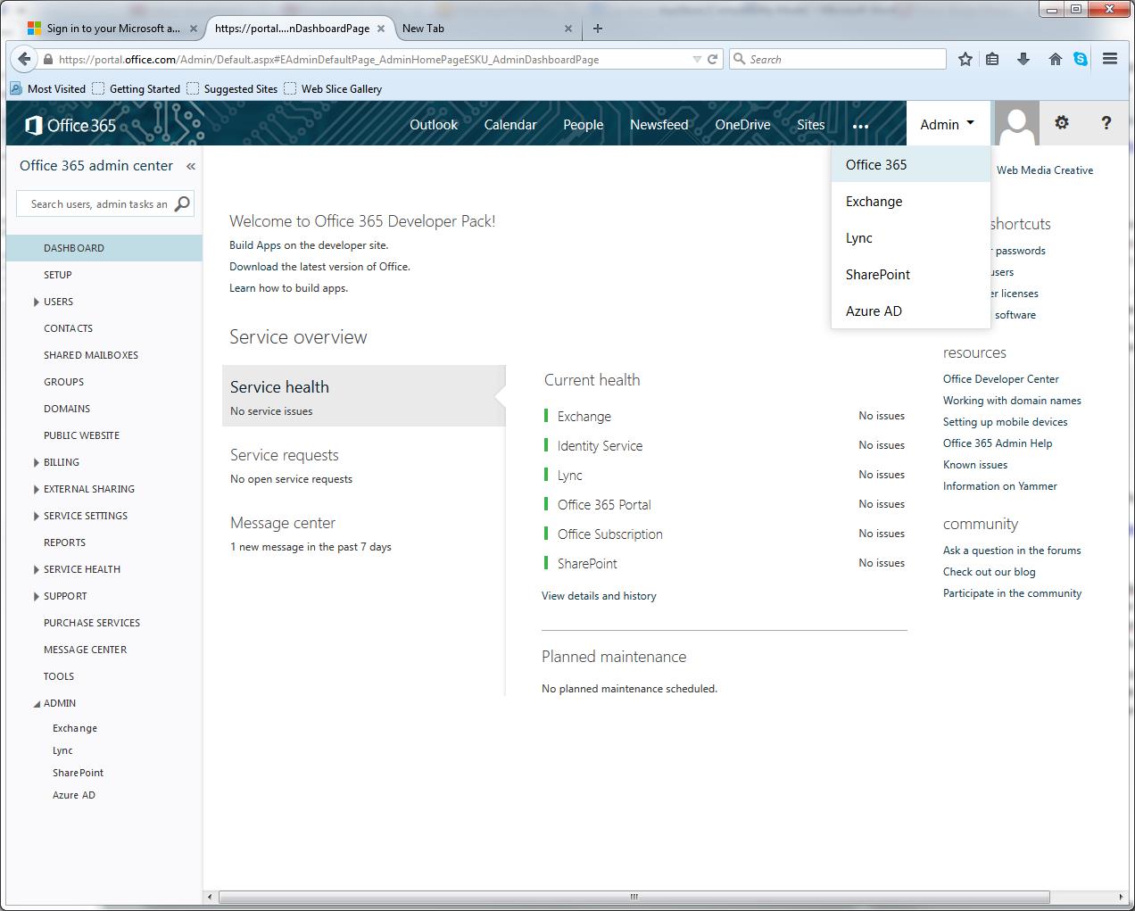Open the SETUP navigation item
This screenshot has width=1135, height=911.
58,275
